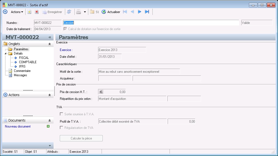Open the print options dropdown arrow
Viewport: 278px width, 156px height.
click(x=85, y=12)
